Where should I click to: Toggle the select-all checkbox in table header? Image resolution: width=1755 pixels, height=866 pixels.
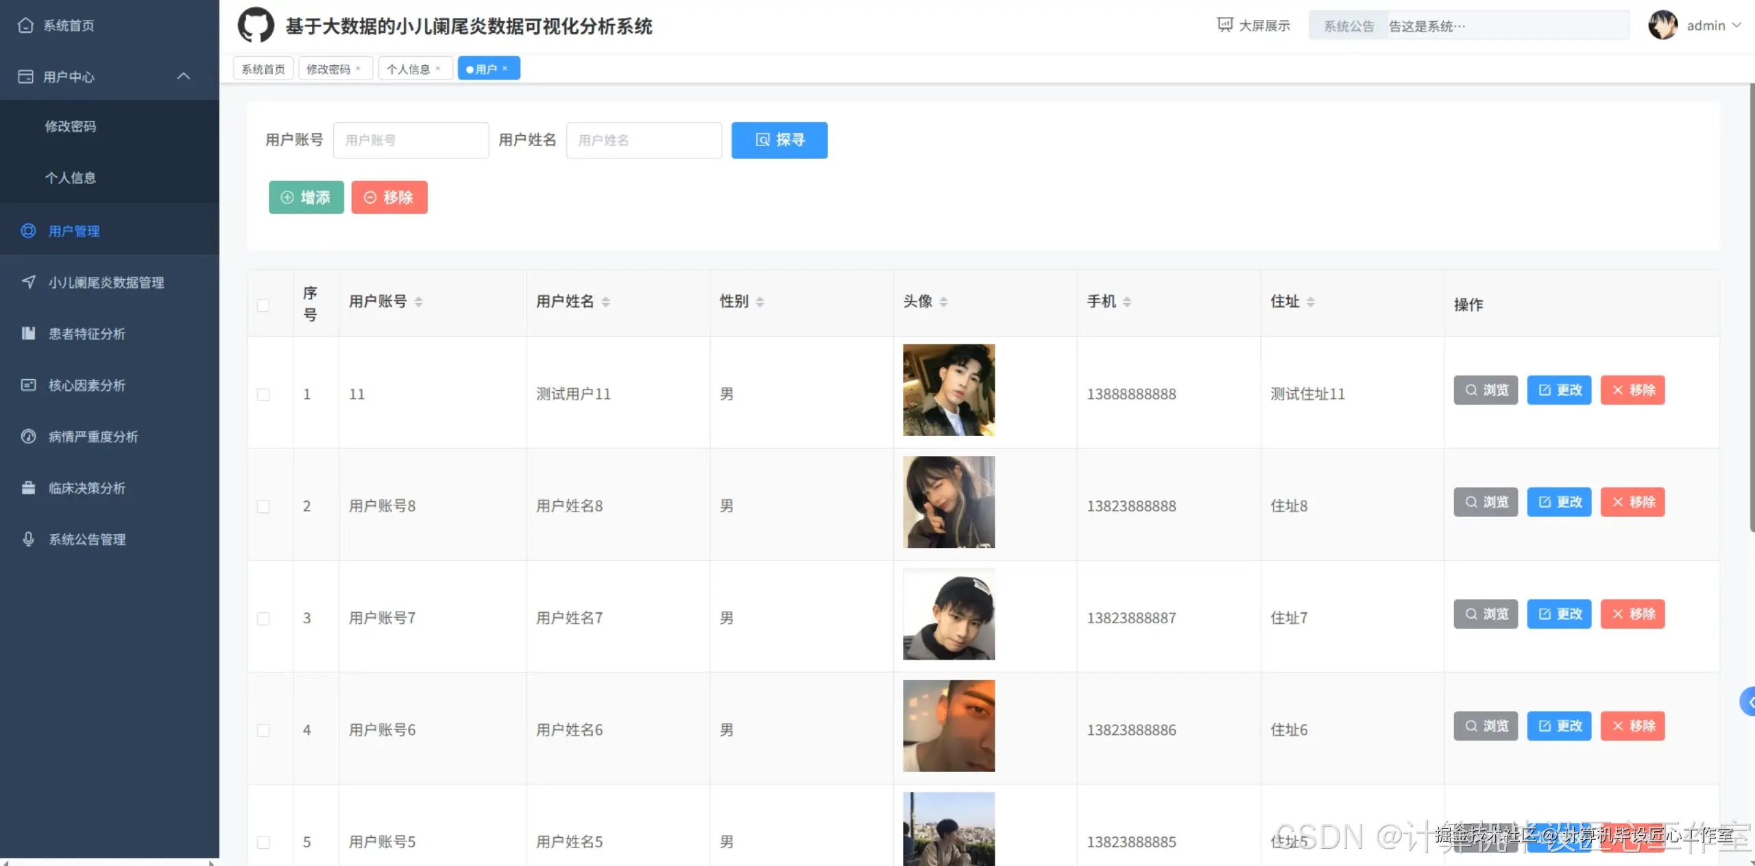pos(263,305)
